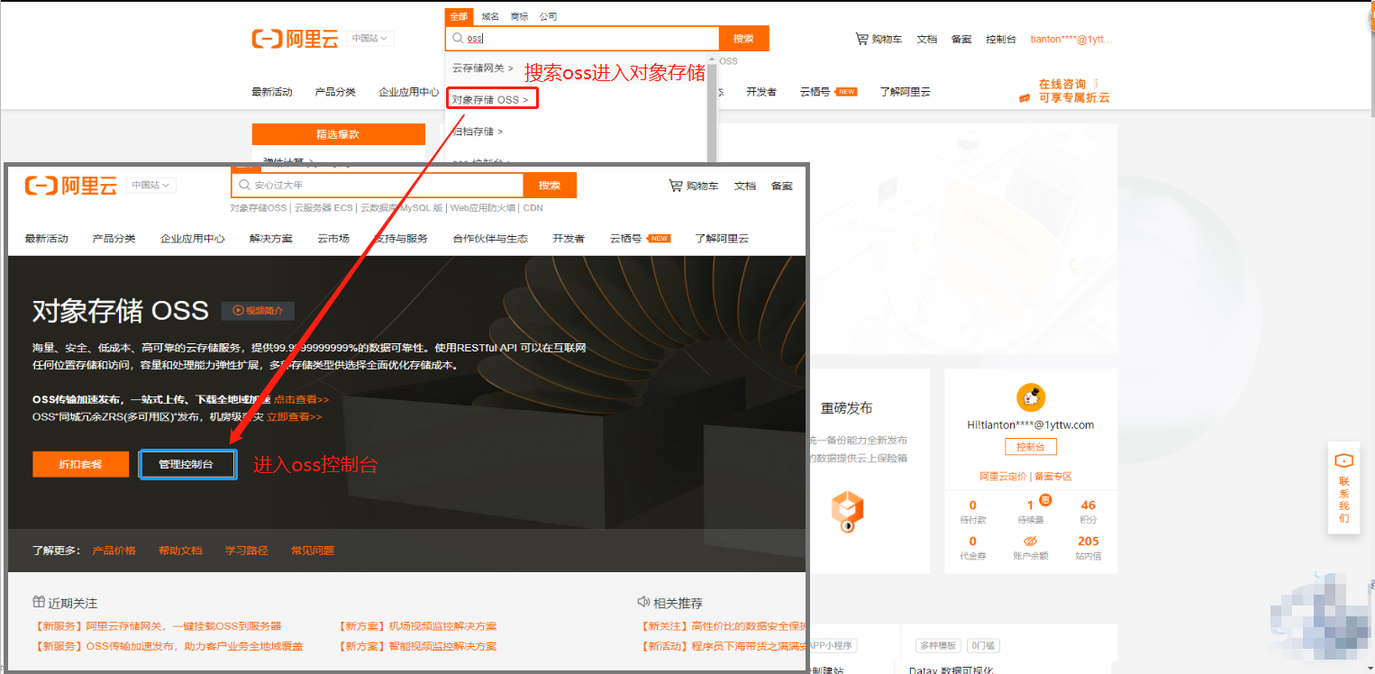1375x674 pixels.
Task: Select the 全部 search tab
Action: [x=459, y=16]
